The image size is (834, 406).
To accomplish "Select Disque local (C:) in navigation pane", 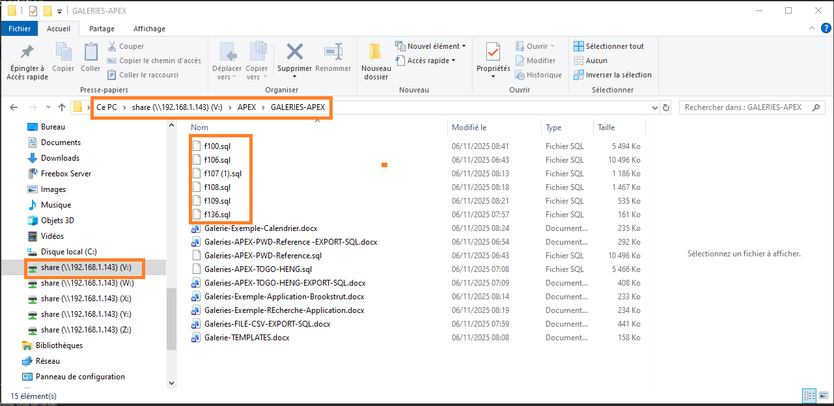I will (68, 252).
